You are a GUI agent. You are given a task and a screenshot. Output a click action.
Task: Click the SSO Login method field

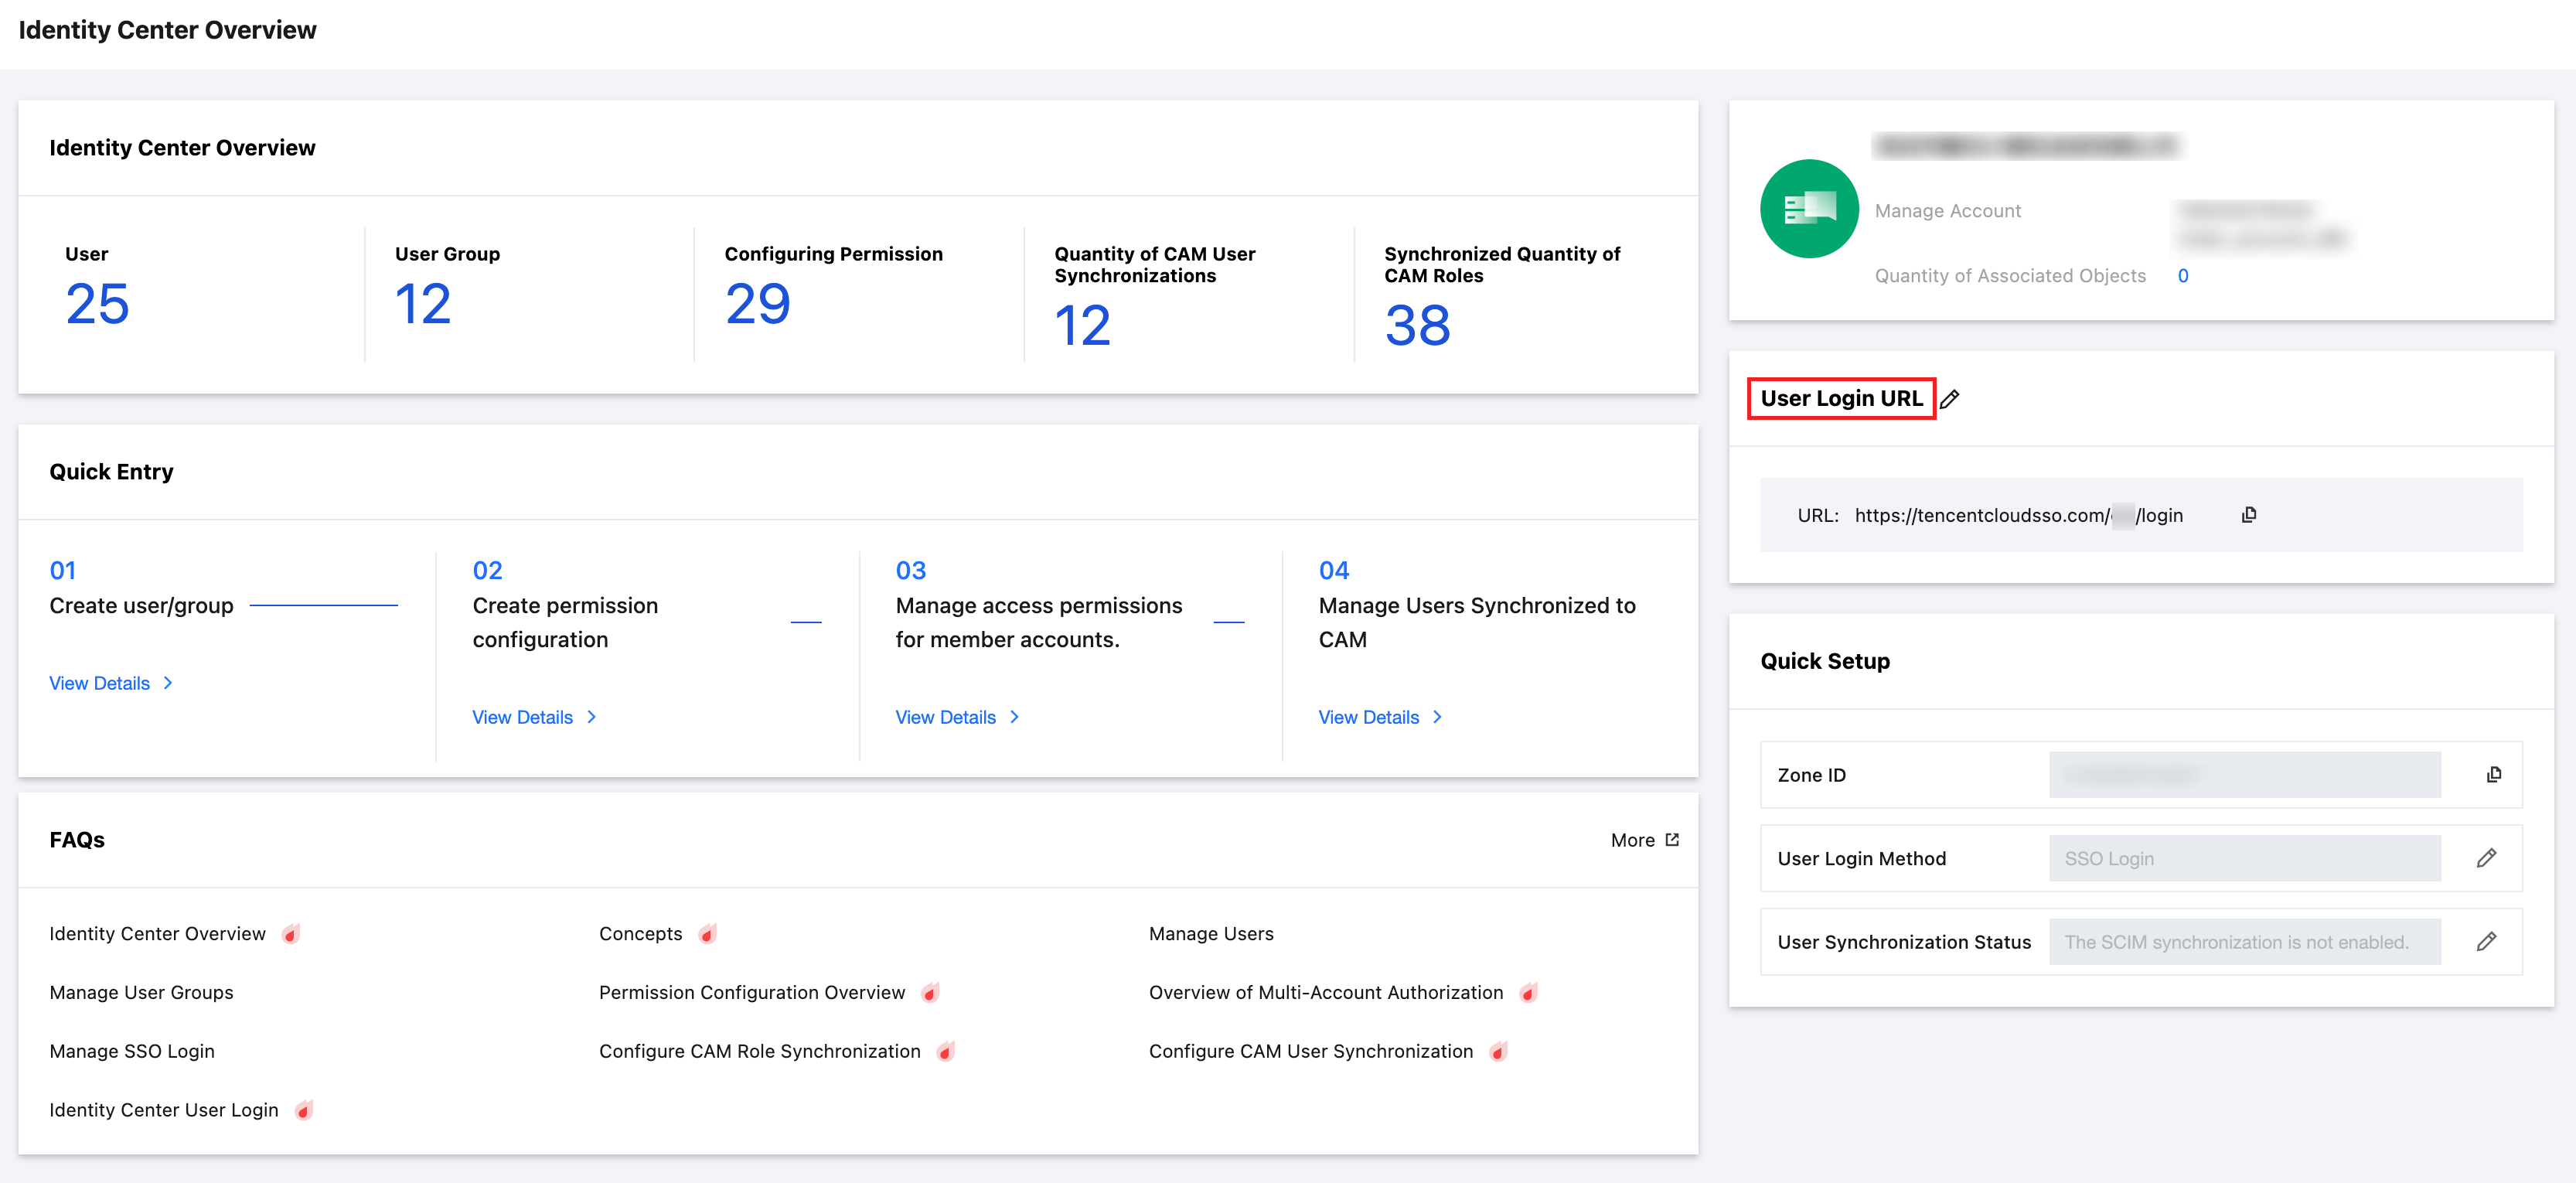pyautogui.click(x=2243, y=858)
